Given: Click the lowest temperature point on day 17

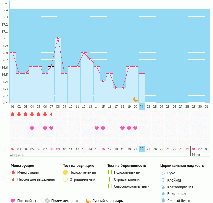Looking at the screenshot, I should pos(116,88).
